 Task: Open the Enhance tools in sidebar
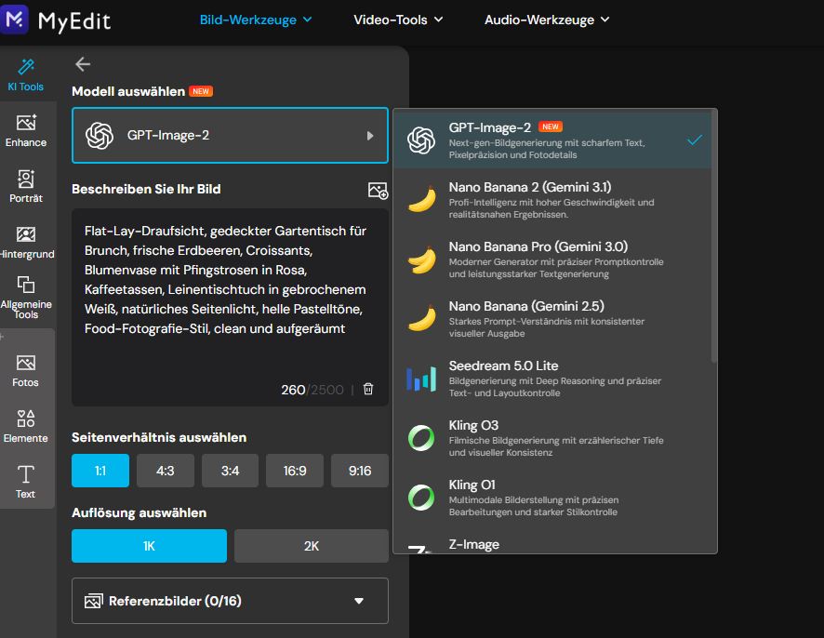(26, 130)
